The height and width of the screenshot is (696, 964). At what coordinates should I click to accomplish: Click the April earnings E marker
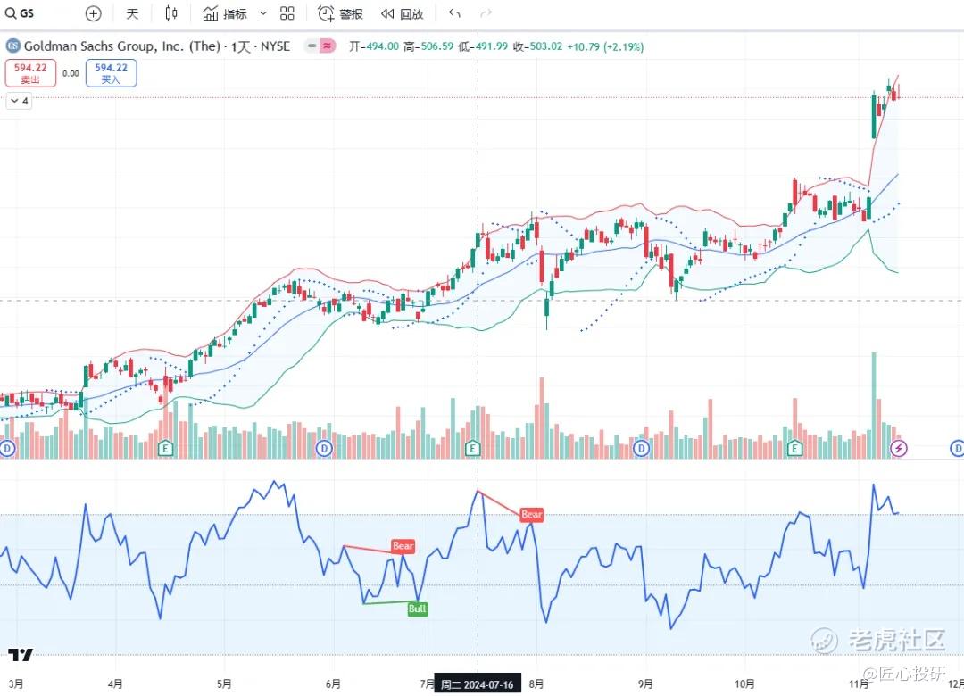pyautogui.click(x=165, y=449)
